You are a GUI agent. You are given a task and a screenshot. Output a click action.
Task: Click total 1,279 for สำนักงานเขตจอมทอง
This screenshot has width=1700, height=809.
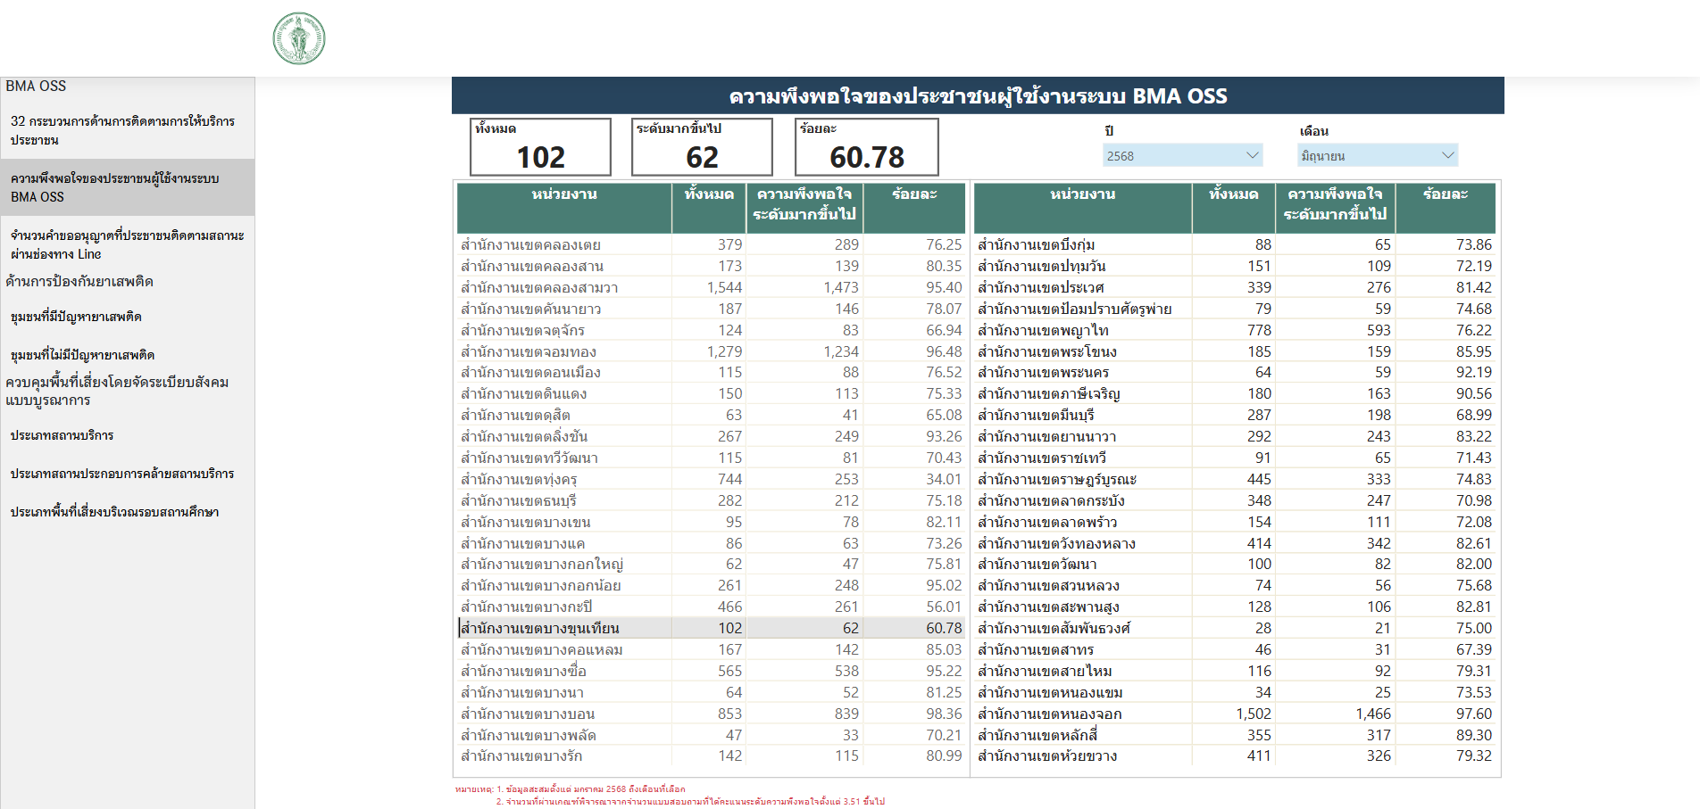click(724, 351)
